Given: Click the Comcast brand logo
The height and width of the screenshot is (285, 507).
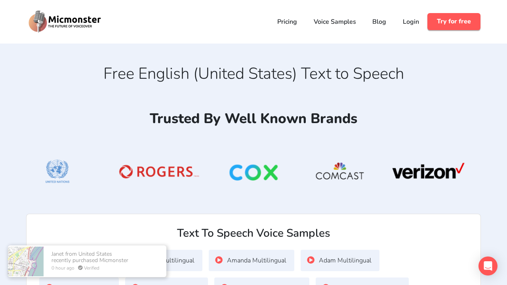Looking at the screenshot, I should click(340, 171).
